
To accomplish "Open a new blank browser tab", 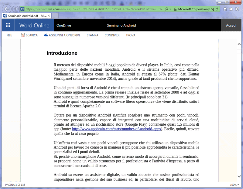I will [x=55, y=16].
